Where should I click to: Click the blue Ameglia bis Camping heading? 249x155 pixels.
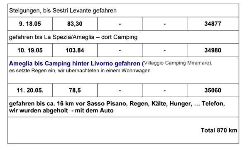[76, 63]
